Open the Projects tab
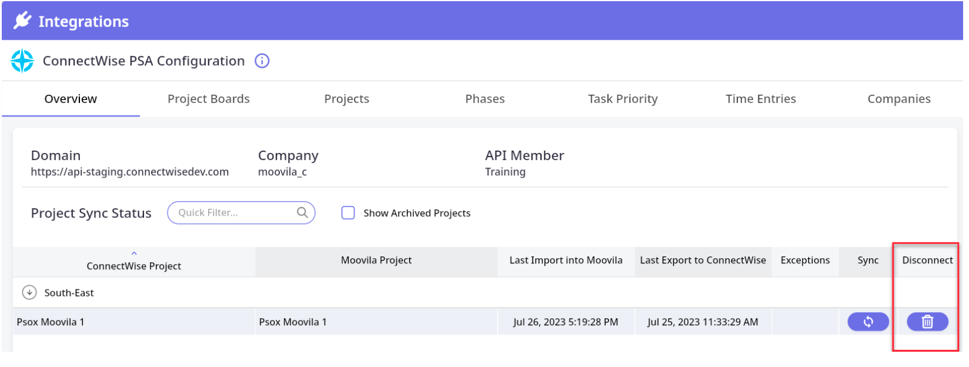 coord(346,99)
